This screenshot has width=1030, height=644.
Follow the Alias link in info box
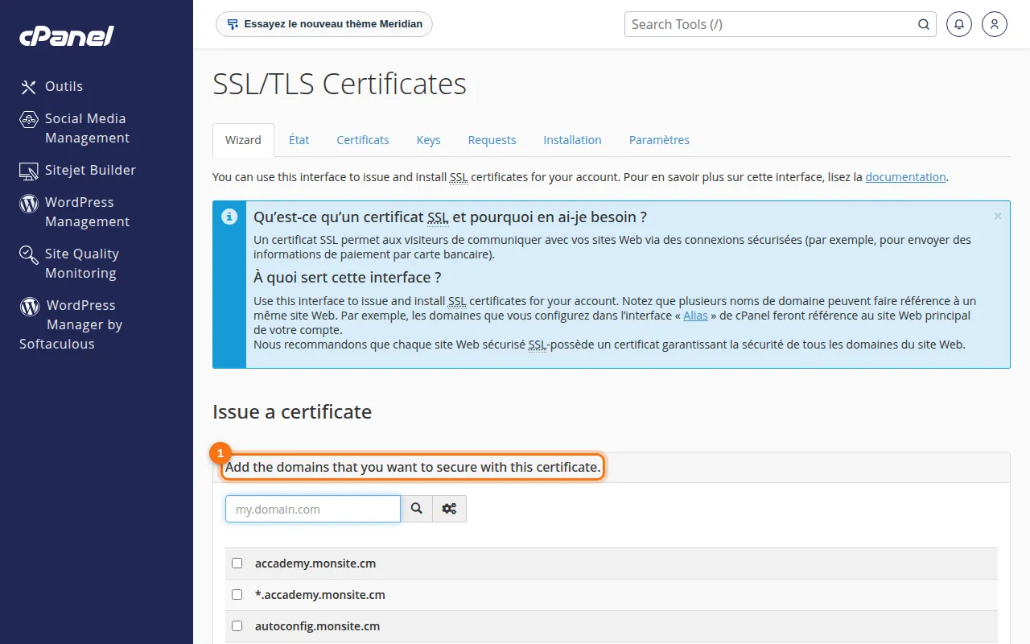click(695, 316)
